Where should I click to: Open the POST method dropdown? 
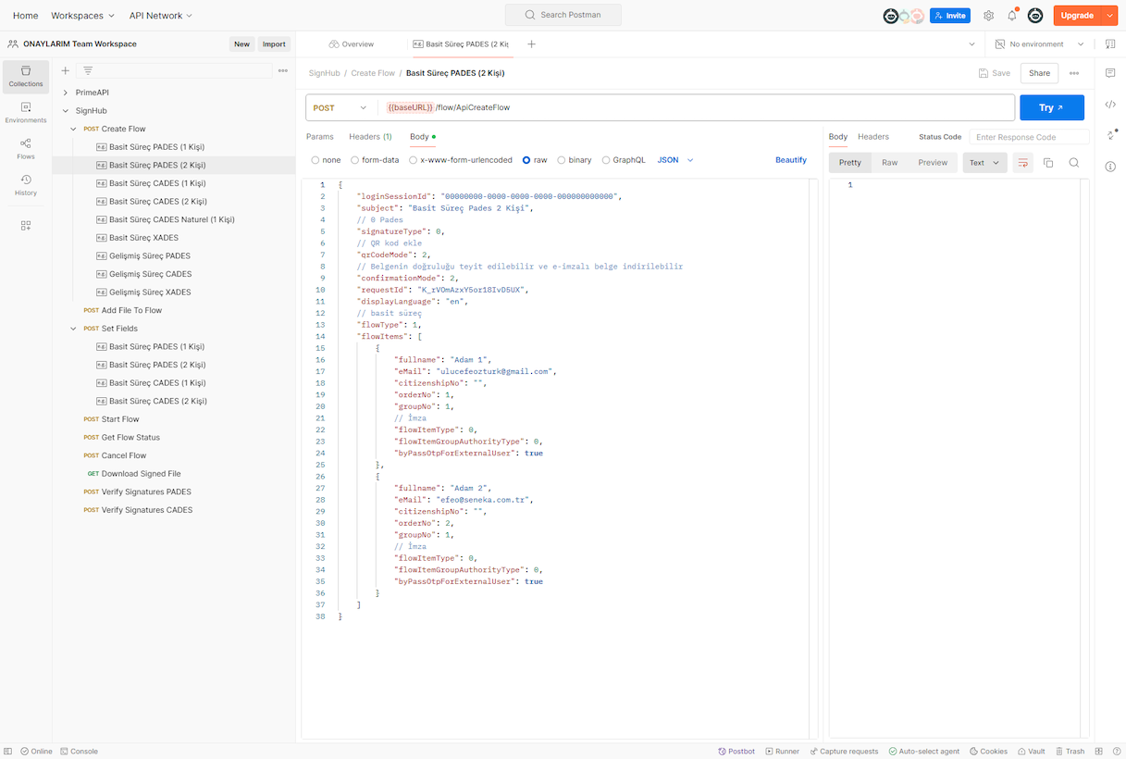coord(340,108)
